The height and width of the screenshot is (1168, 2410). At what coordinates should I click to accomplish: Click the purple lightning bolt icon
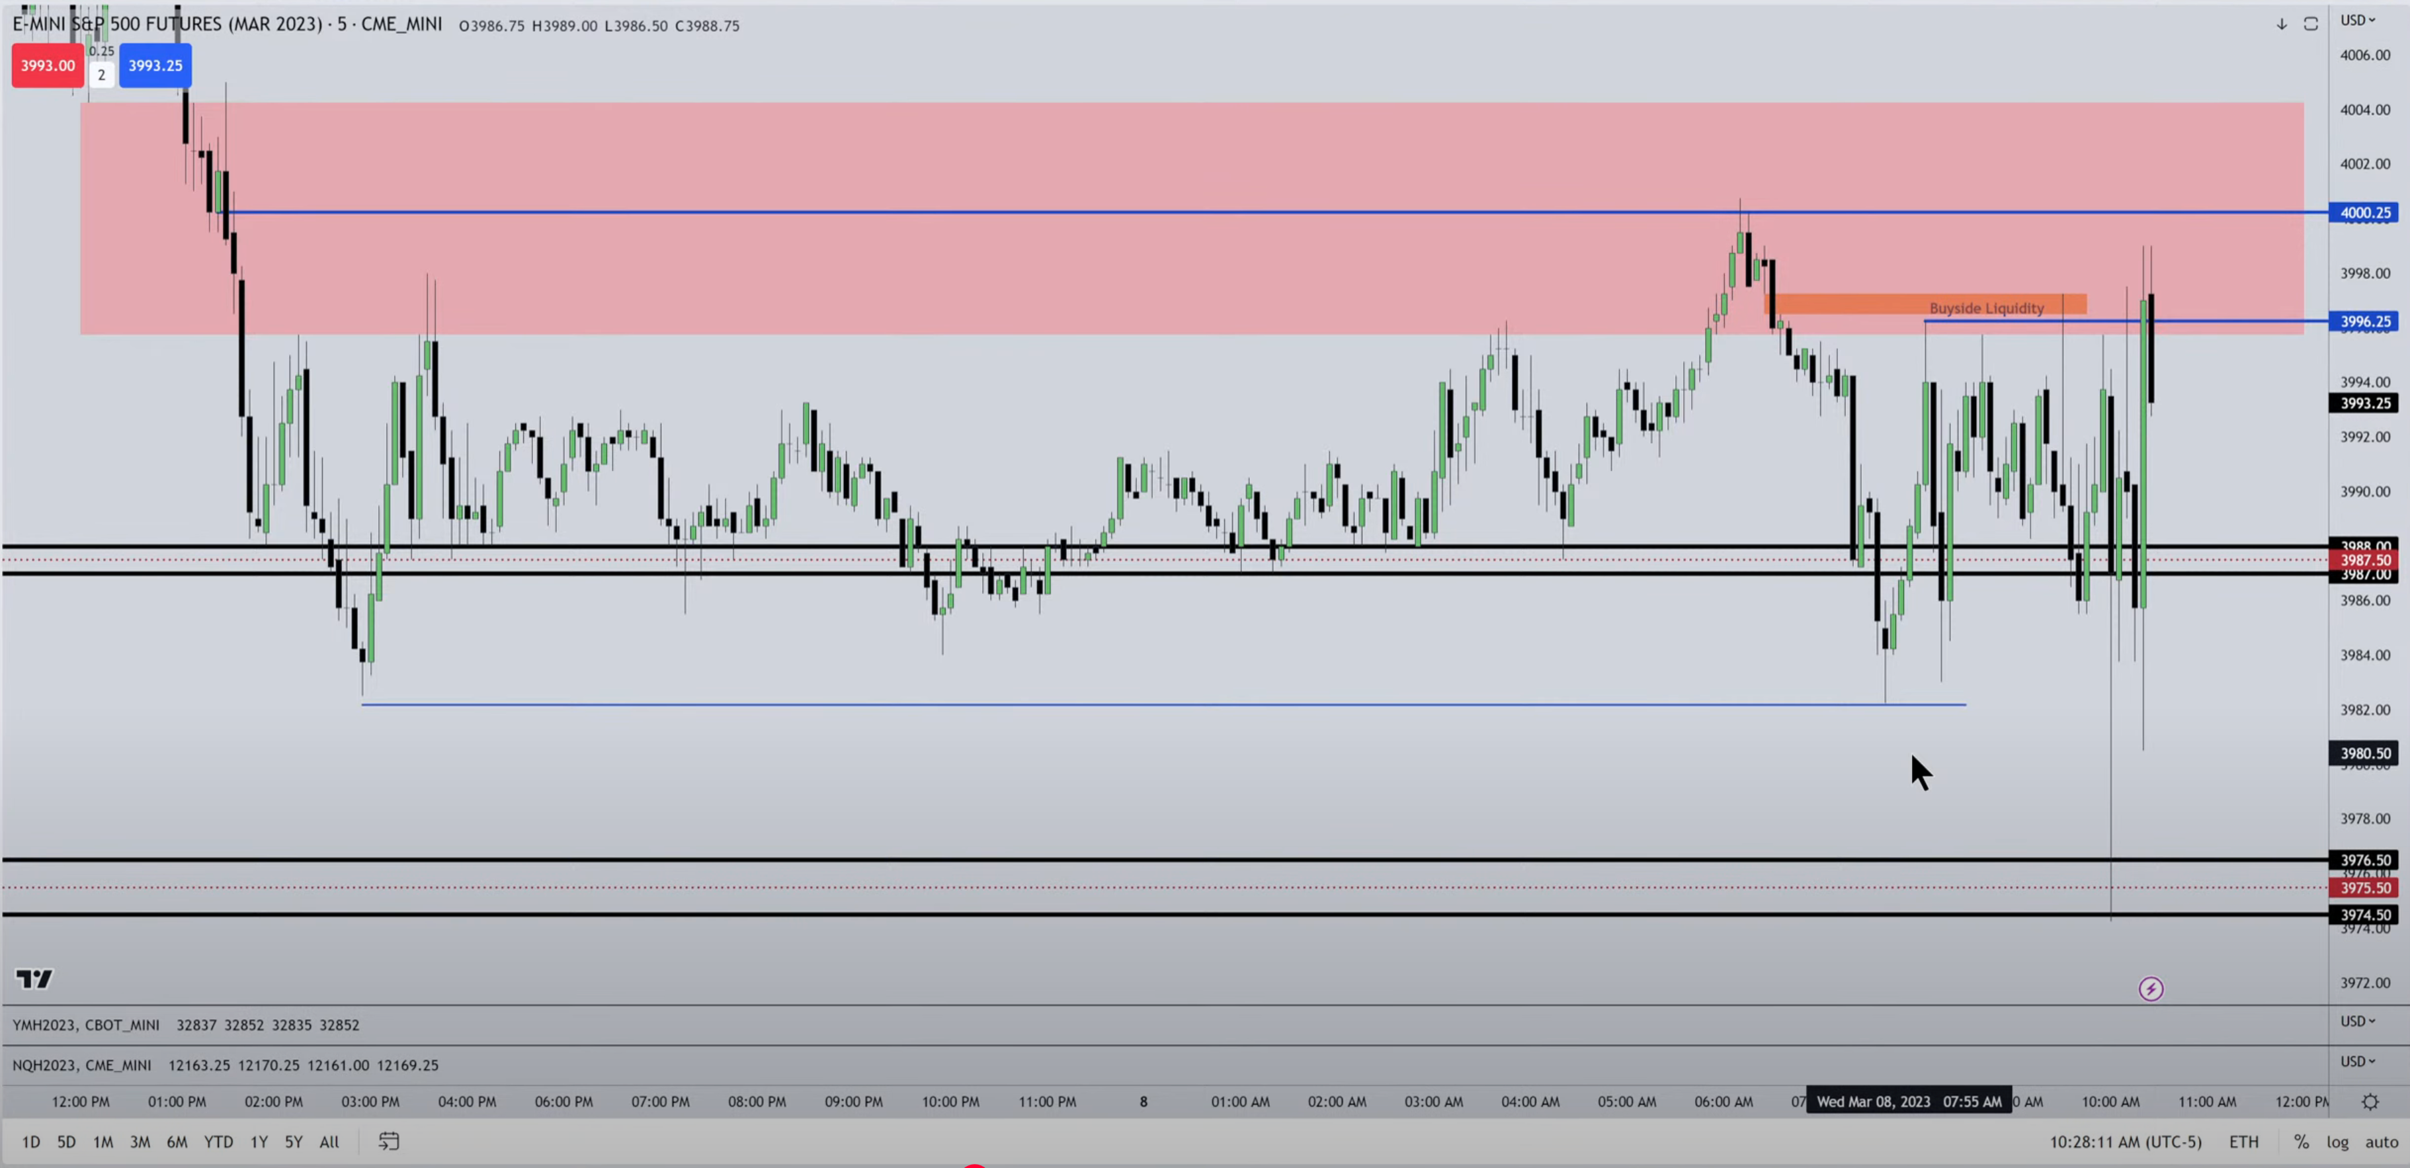(2151, 988)
